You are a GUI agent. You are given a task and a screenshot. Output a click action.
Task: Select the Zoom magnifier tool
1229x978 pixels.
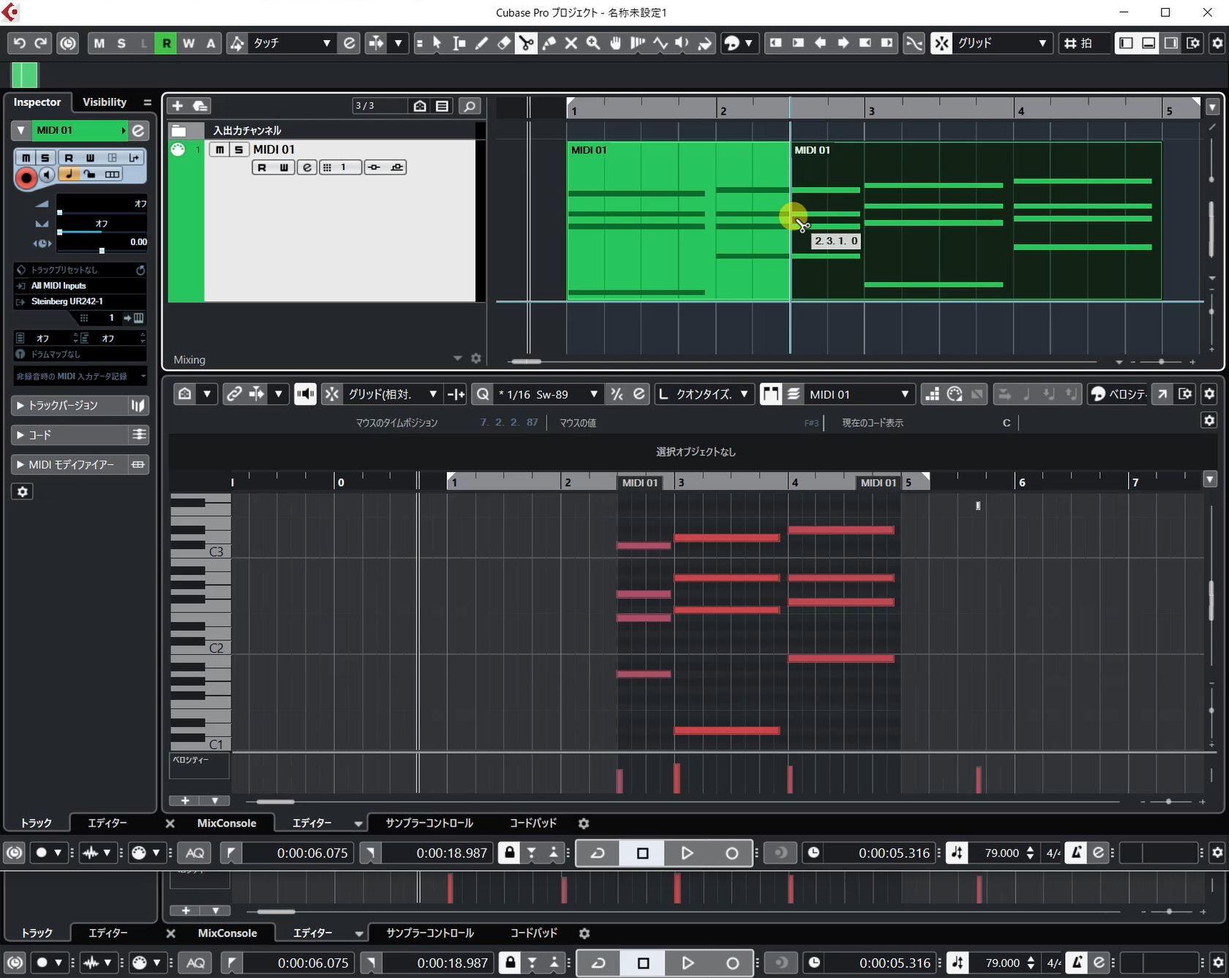coord(593,43)
